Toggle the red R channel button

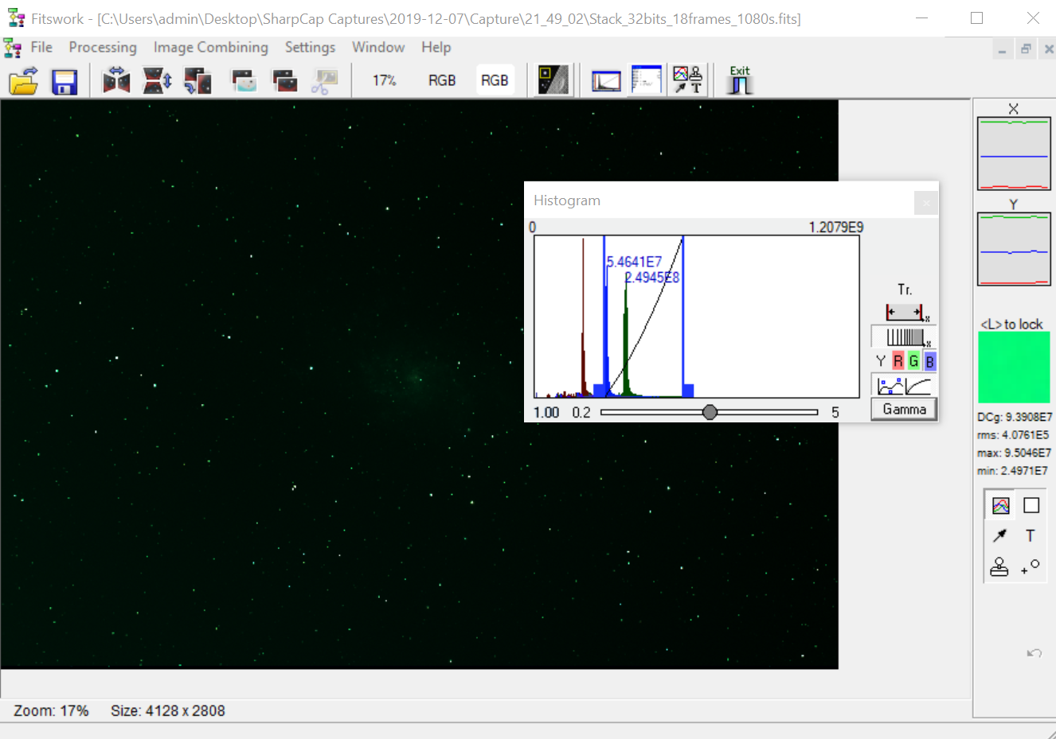click(x=898, y=361)
